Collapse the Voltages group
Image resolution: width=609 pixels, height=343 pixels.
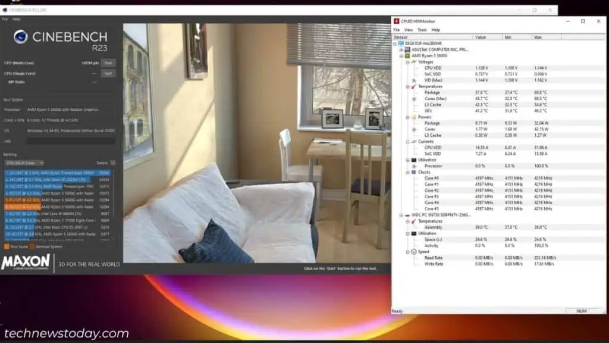pos(407,62)
